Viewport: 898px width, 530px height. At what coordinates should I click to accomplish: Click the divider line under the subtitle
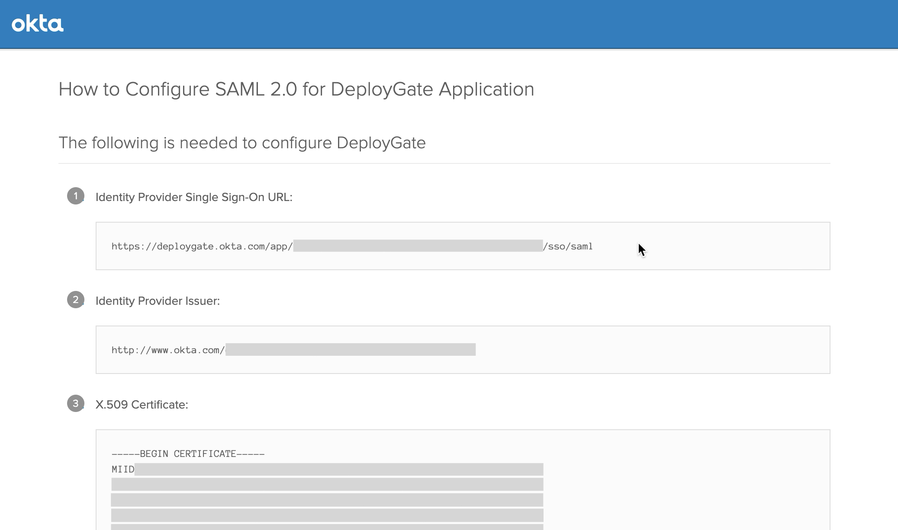click(444, 162)
